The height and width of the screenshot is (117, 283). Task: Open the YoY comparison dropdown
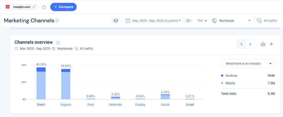tap(202, 21)
